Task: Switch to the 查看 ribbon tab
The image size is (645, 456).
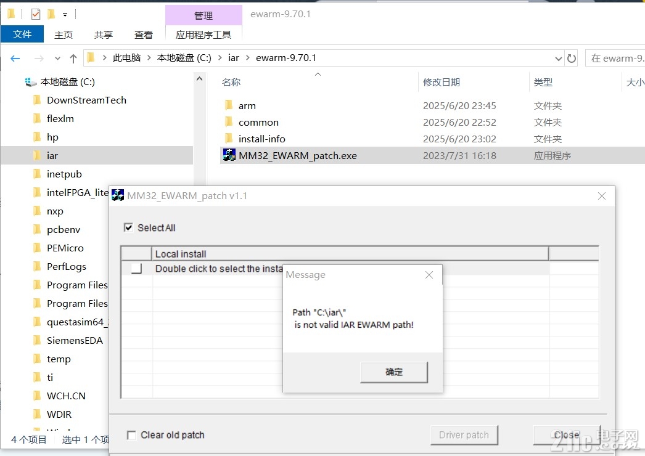Action: click(144, 35)
